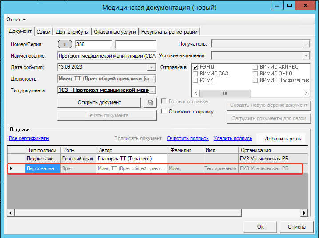Click the Удалить подпись link

tap(233, 138)
